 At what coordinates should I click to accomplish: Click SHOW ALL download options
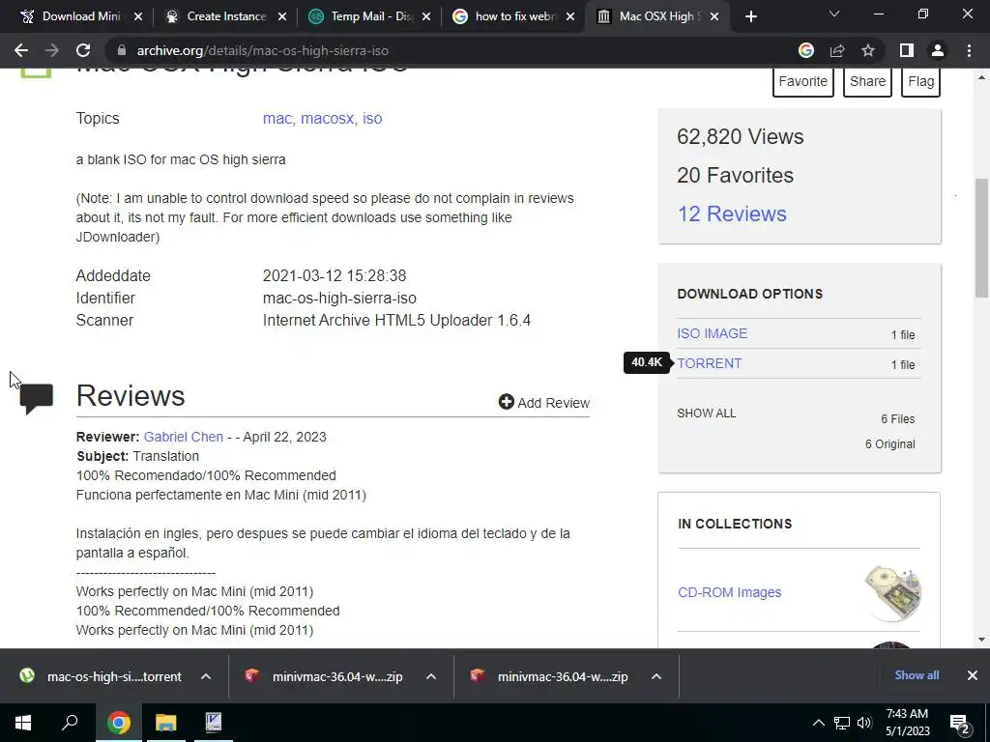707,414
